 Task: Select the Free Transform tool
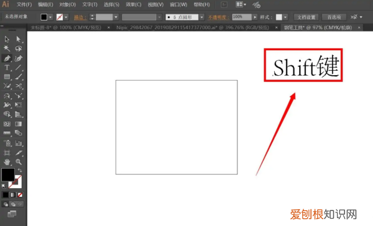tap(18, 105)
